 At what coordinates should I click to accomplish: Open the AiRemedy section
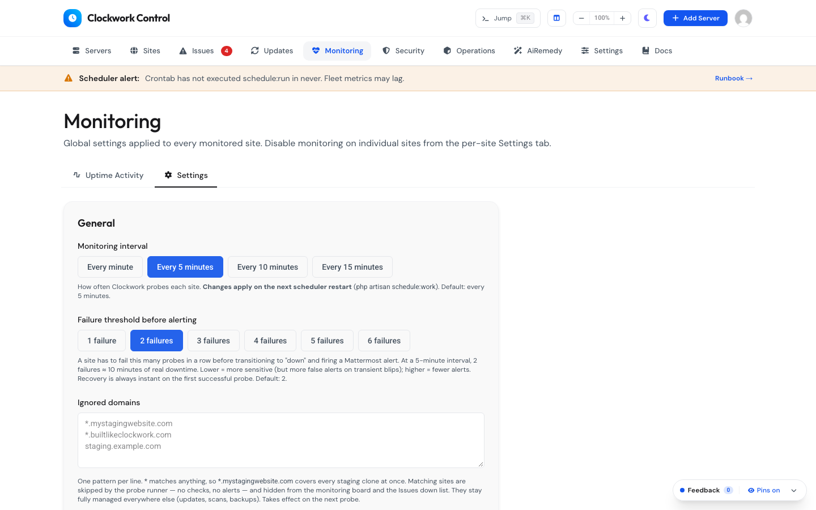(538, 51)
